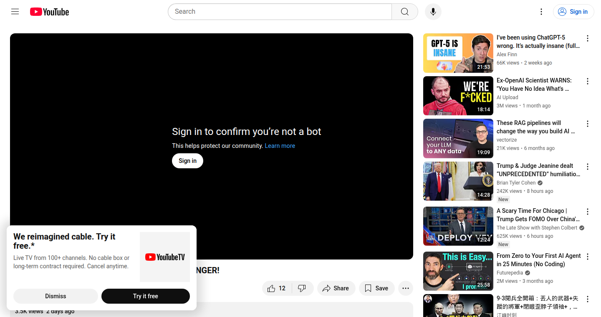
Task: Visit Alex Finn channel
Action: pyautogui.click(x=507, y=55)
